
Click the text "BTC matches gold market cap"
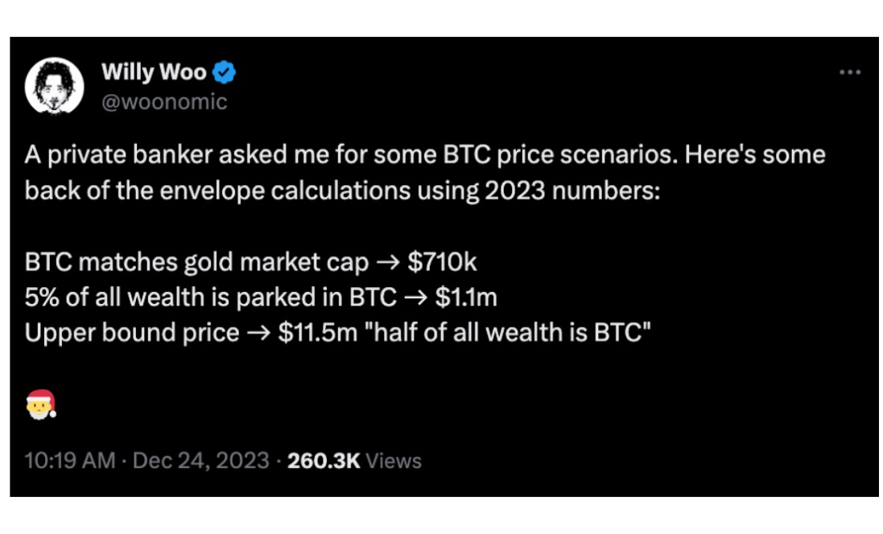[196, 263]
